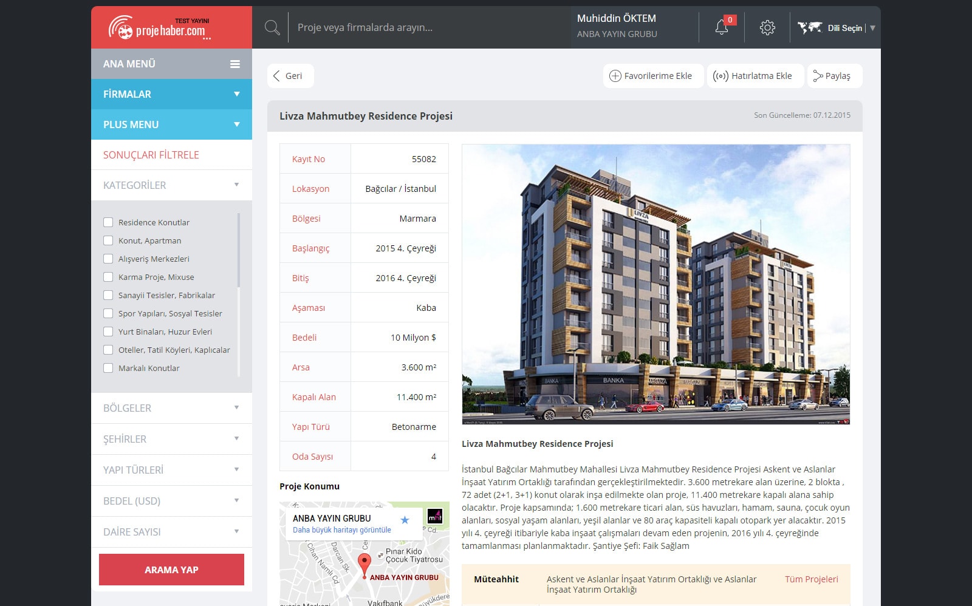
Task: Click the star icon on map card
Action: [x=405, y=520]
